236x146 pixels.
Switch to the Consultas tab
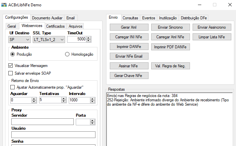[x=130, y=18]
